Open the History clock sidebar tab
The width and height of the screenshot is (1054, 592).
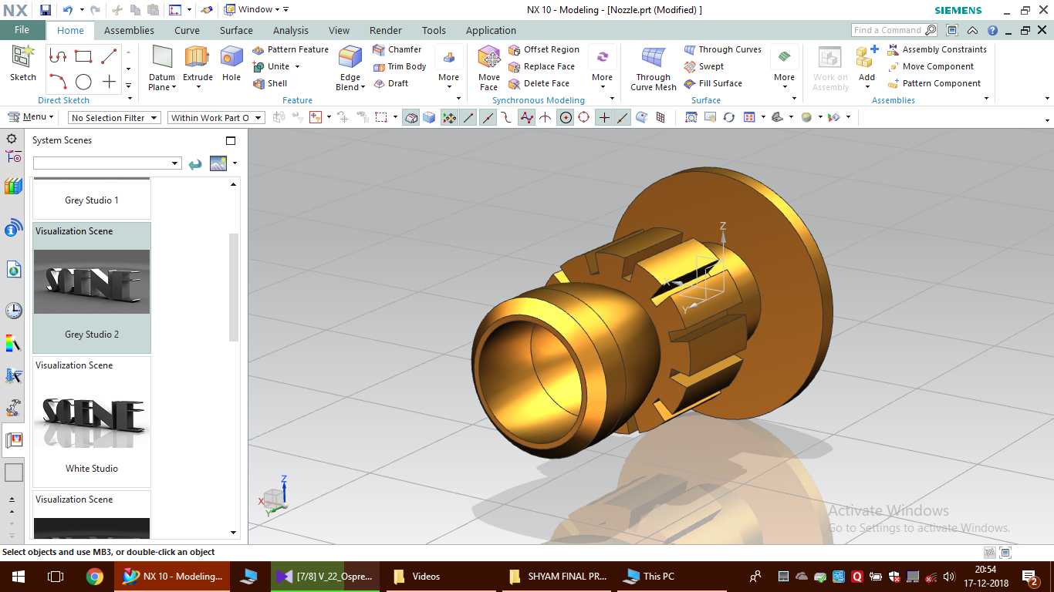pos(13,311)
